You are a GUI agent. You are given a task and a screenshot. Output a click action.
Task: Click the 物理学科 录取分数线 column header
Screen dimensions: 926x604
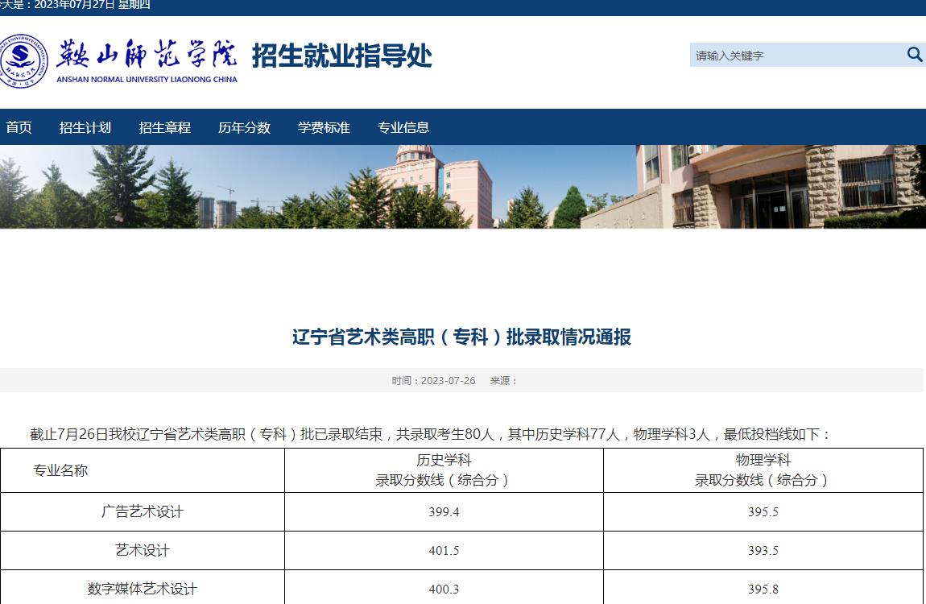[763, 470]
